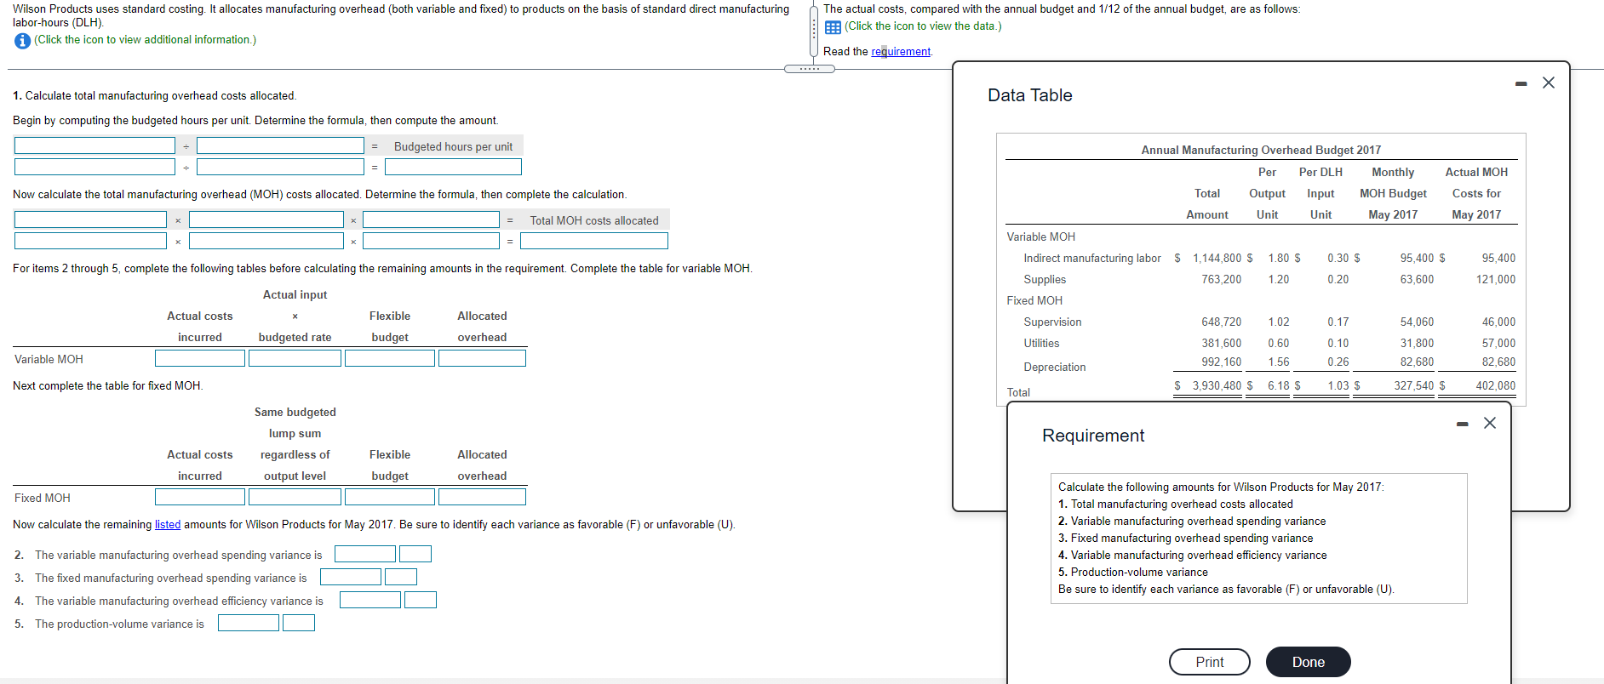Screen dimensions: 1604x684
Task: Select second amount box in MOH allocated calculation
Action: (x=266, y=241)
